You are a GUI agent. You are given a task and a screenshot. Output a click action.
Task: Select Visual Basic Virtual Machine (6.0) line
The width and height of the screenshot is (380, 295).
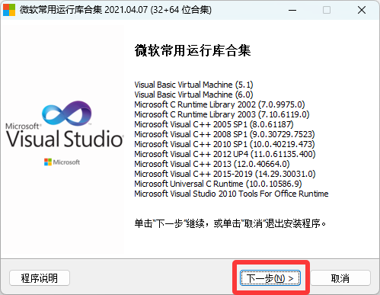click(x=193, y=95)
